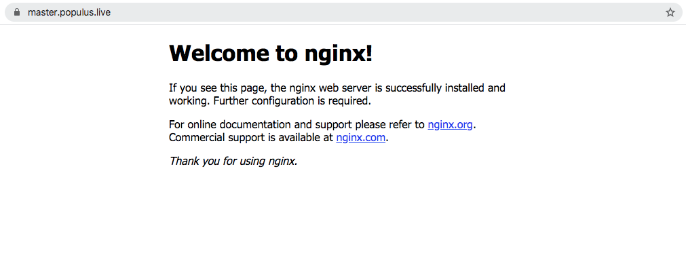Click the padlock site security icon
This screenshot has height=264, width=686.
click(x=17, y=12)
